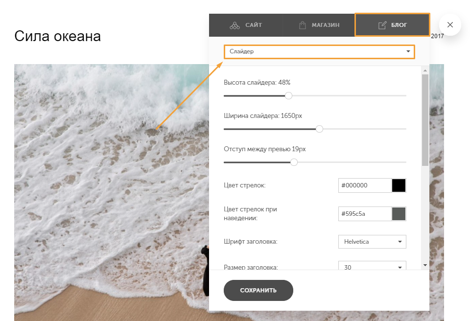The image size is (470, 321).
Task: Open the black Цвет стрелок color swatch
Action: tap(399, 185)
